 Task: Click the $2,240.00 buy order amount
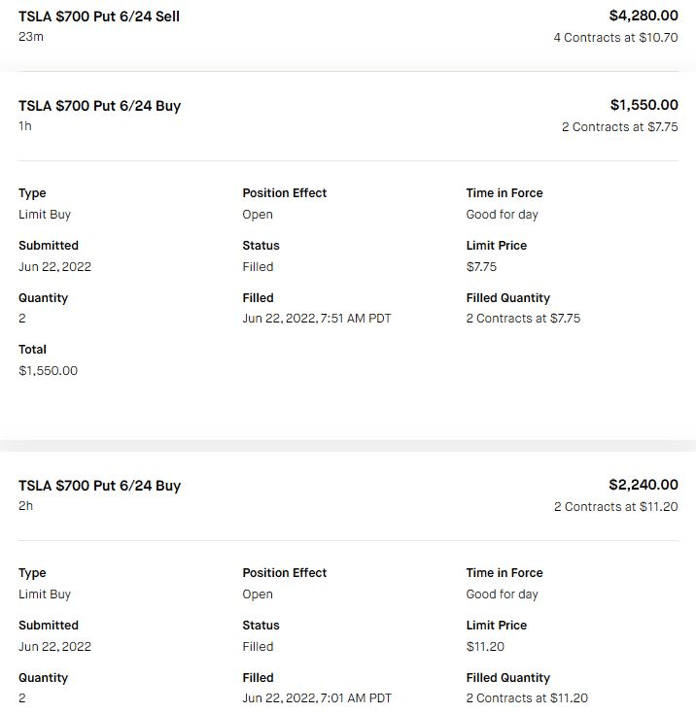coord(643,485)
